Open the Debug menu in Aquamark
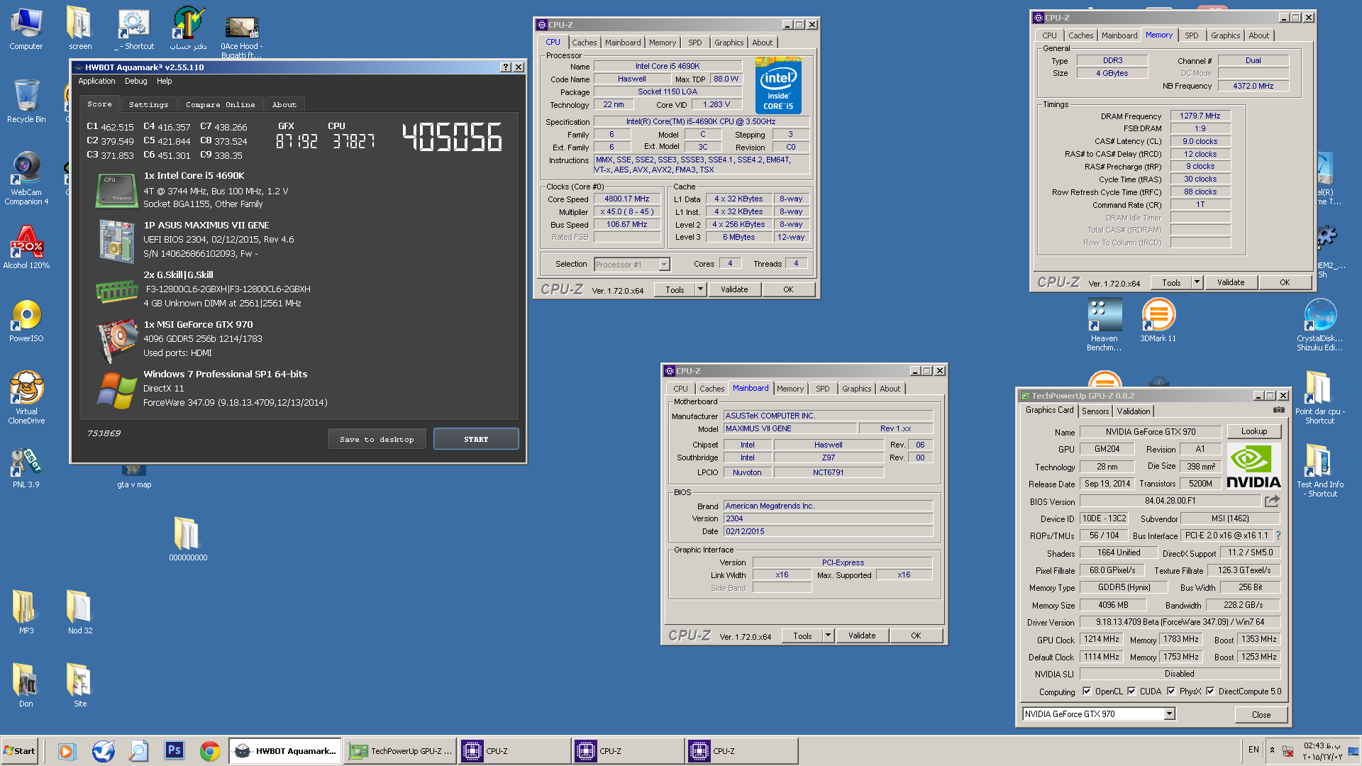The image size is (1362, 766). (136, 82)
